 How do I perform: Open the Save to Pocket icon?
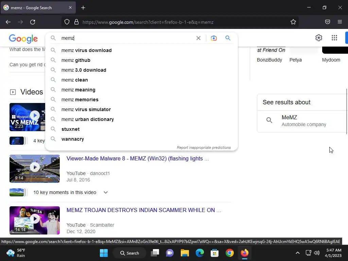[x=327, y=22]
